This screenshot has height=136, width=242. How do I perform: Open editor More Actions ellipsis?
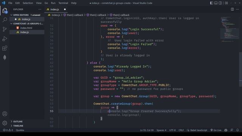[237, 9]
